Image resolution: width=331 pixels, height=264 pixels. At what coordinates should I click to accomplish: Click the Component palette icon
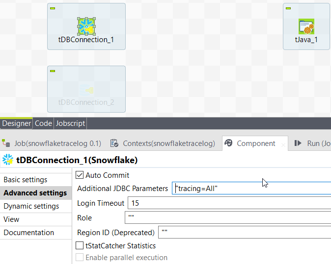click(x=228, y=143)
